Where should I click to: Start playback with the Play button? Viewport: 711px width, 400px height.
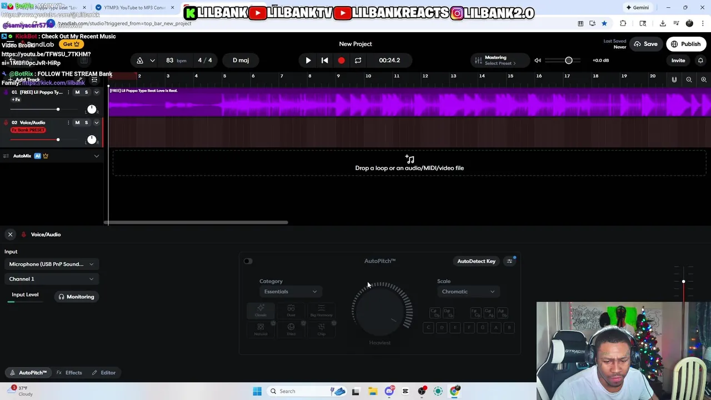[308, 60]
